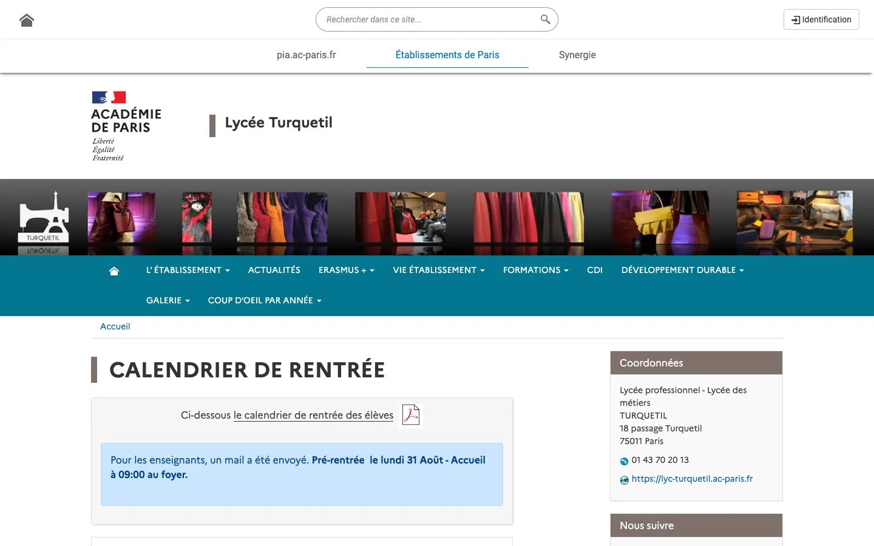This screenshot has width=874, height=546.
Task: Click the Coordonnées panel header
Action: (x=696, y=363)
